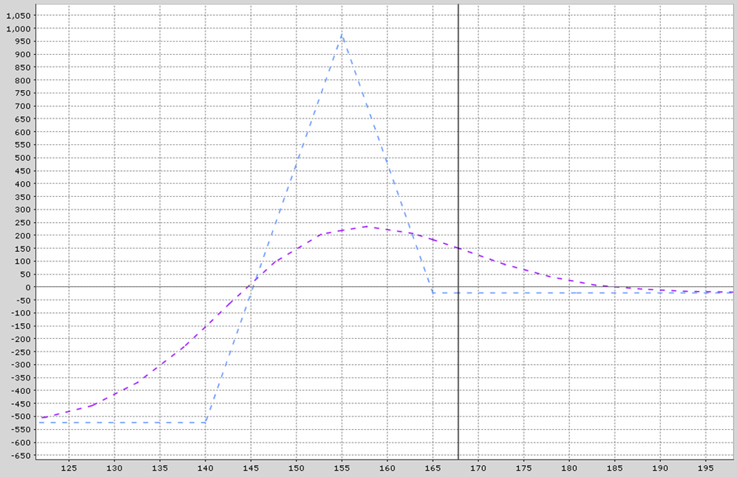Click the 0 label on the vertical axis
Image resolution: width=737 pixels, height=477 pixels.
point(28,287)
